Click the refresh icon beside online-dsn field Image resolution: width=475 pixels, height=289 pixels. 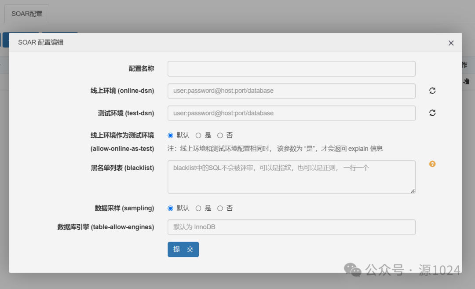point(432,91)
